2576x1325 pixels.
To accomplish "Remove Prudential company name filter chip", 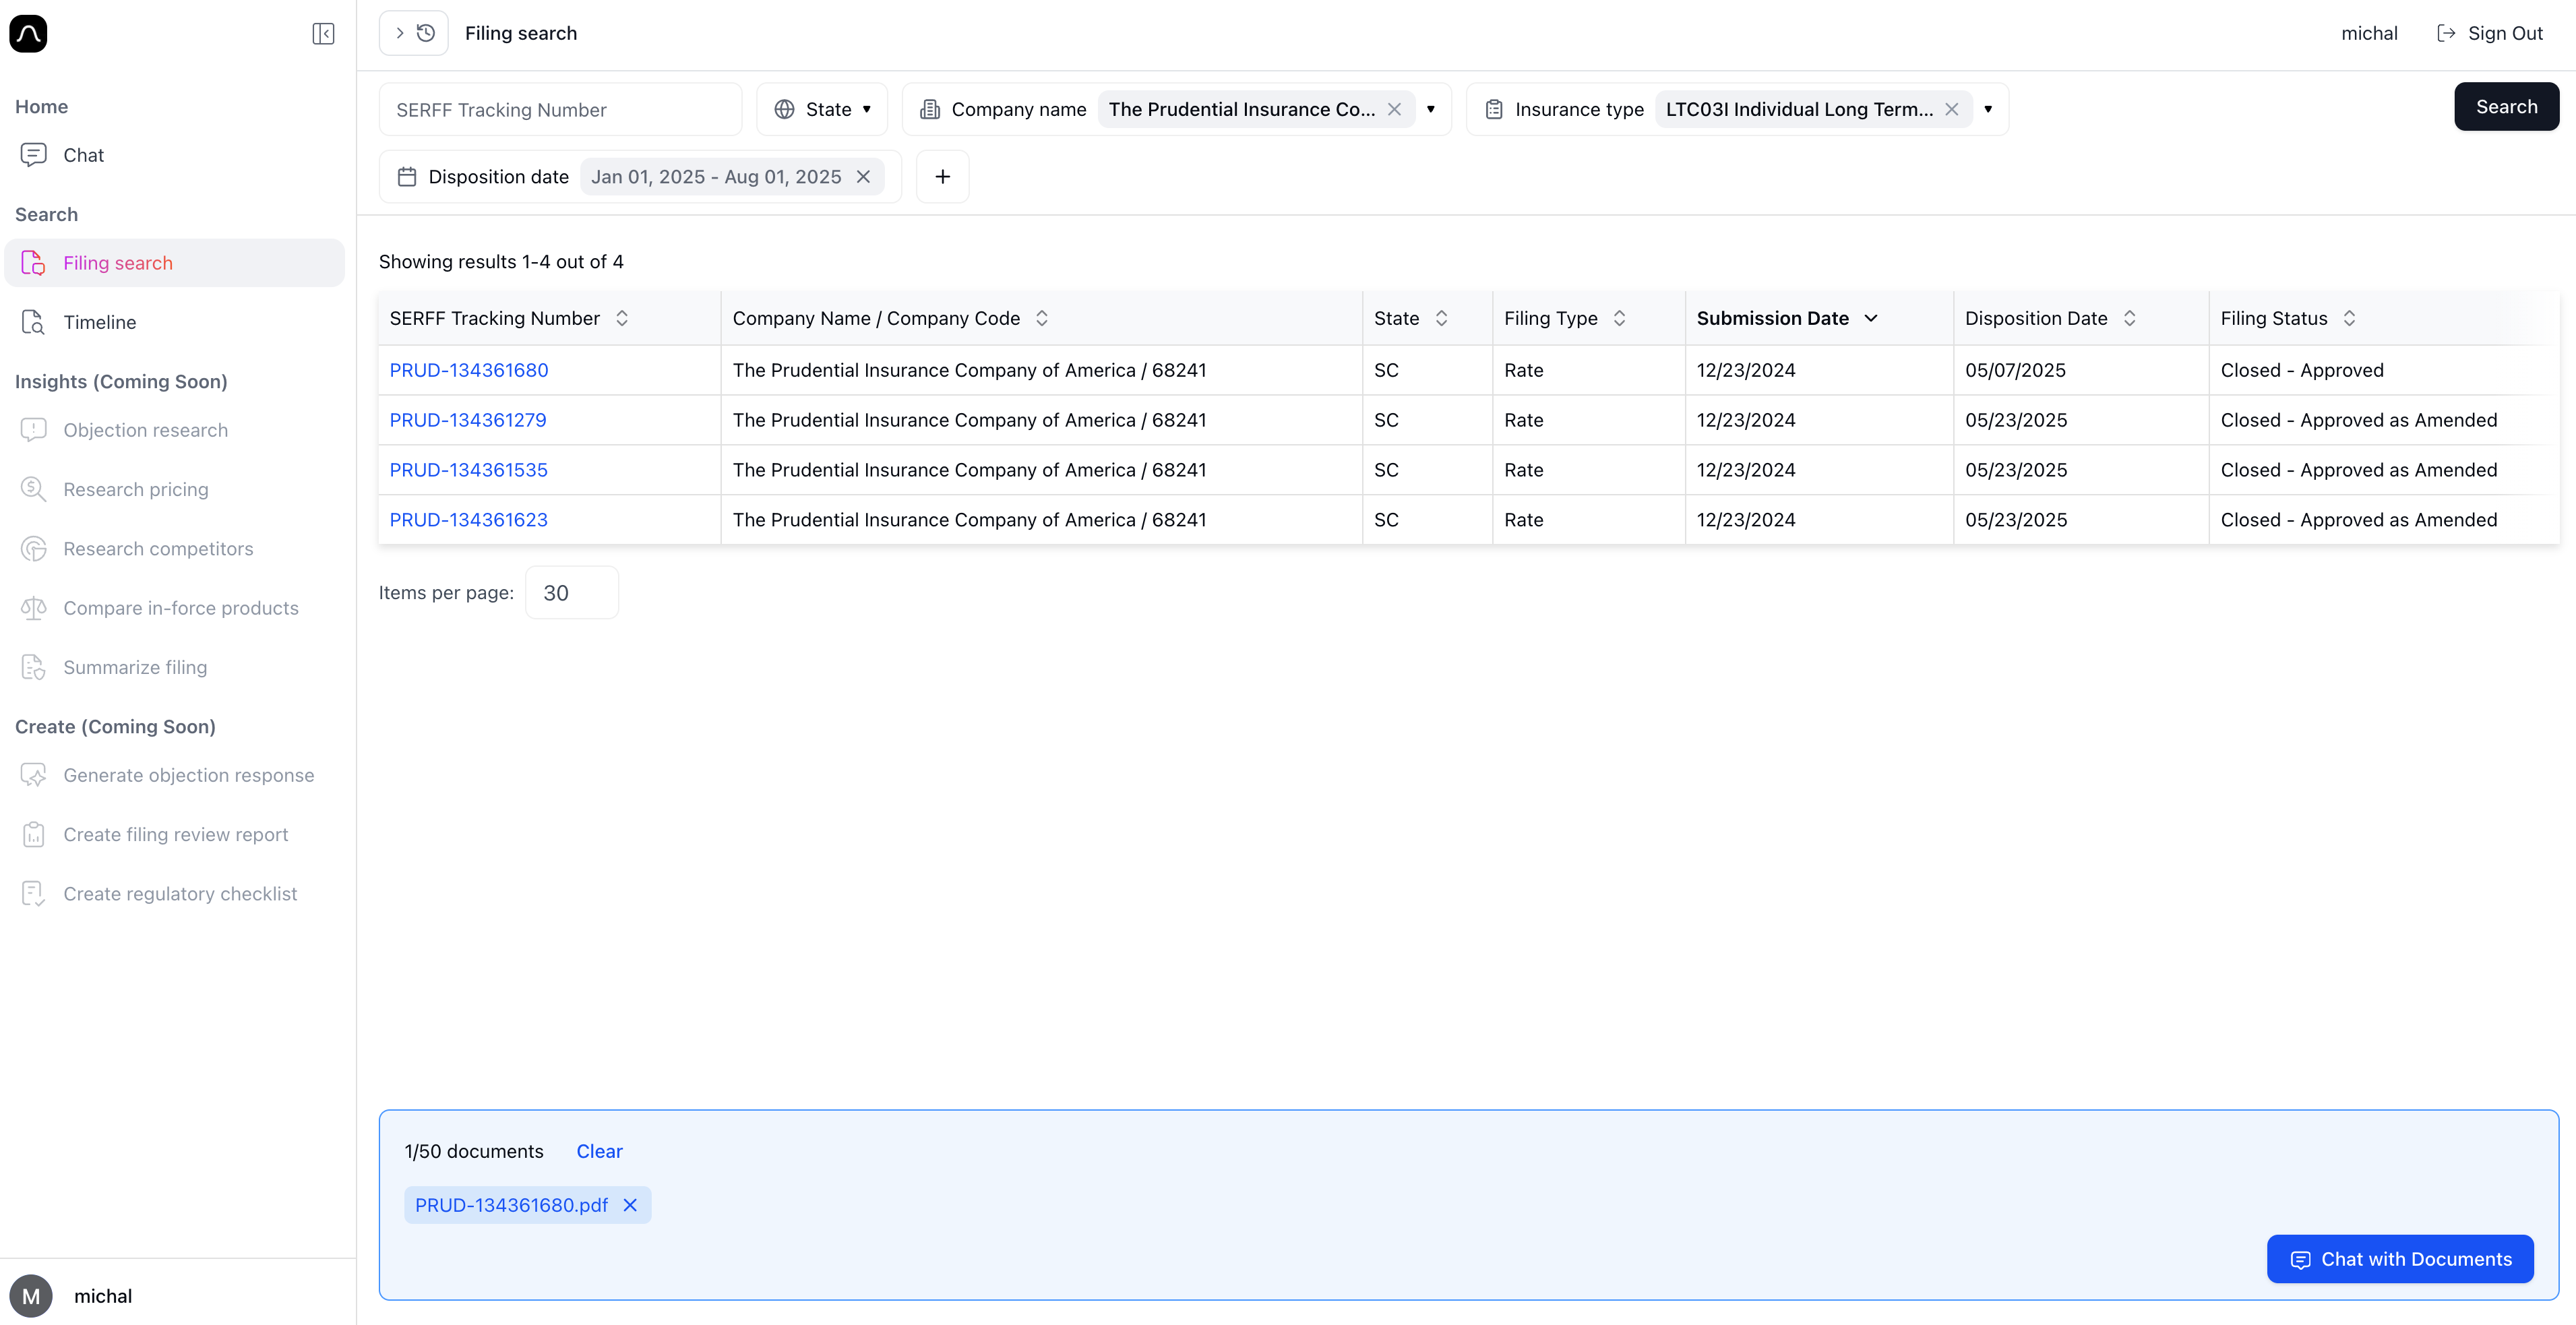I will (1394, 109).
